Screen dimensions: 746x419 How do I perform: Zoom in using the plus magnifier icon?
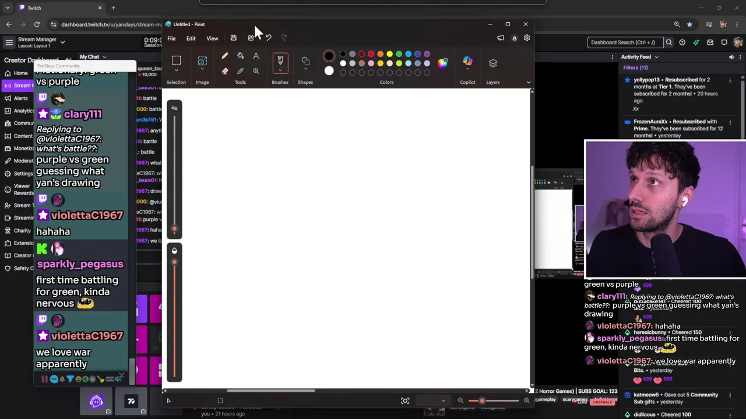[x=526, y=401]
